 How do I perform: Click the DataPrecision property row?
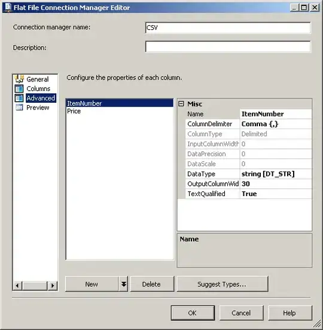click(248, 154)
